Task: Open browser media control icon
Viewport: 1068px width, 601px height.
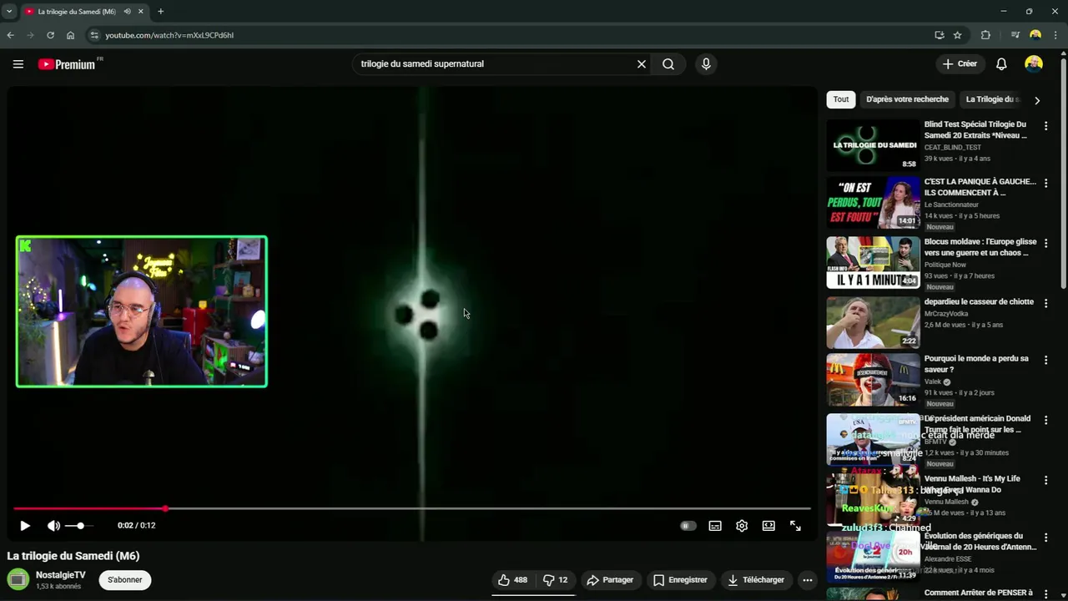Action: [x=1015, y=35]
